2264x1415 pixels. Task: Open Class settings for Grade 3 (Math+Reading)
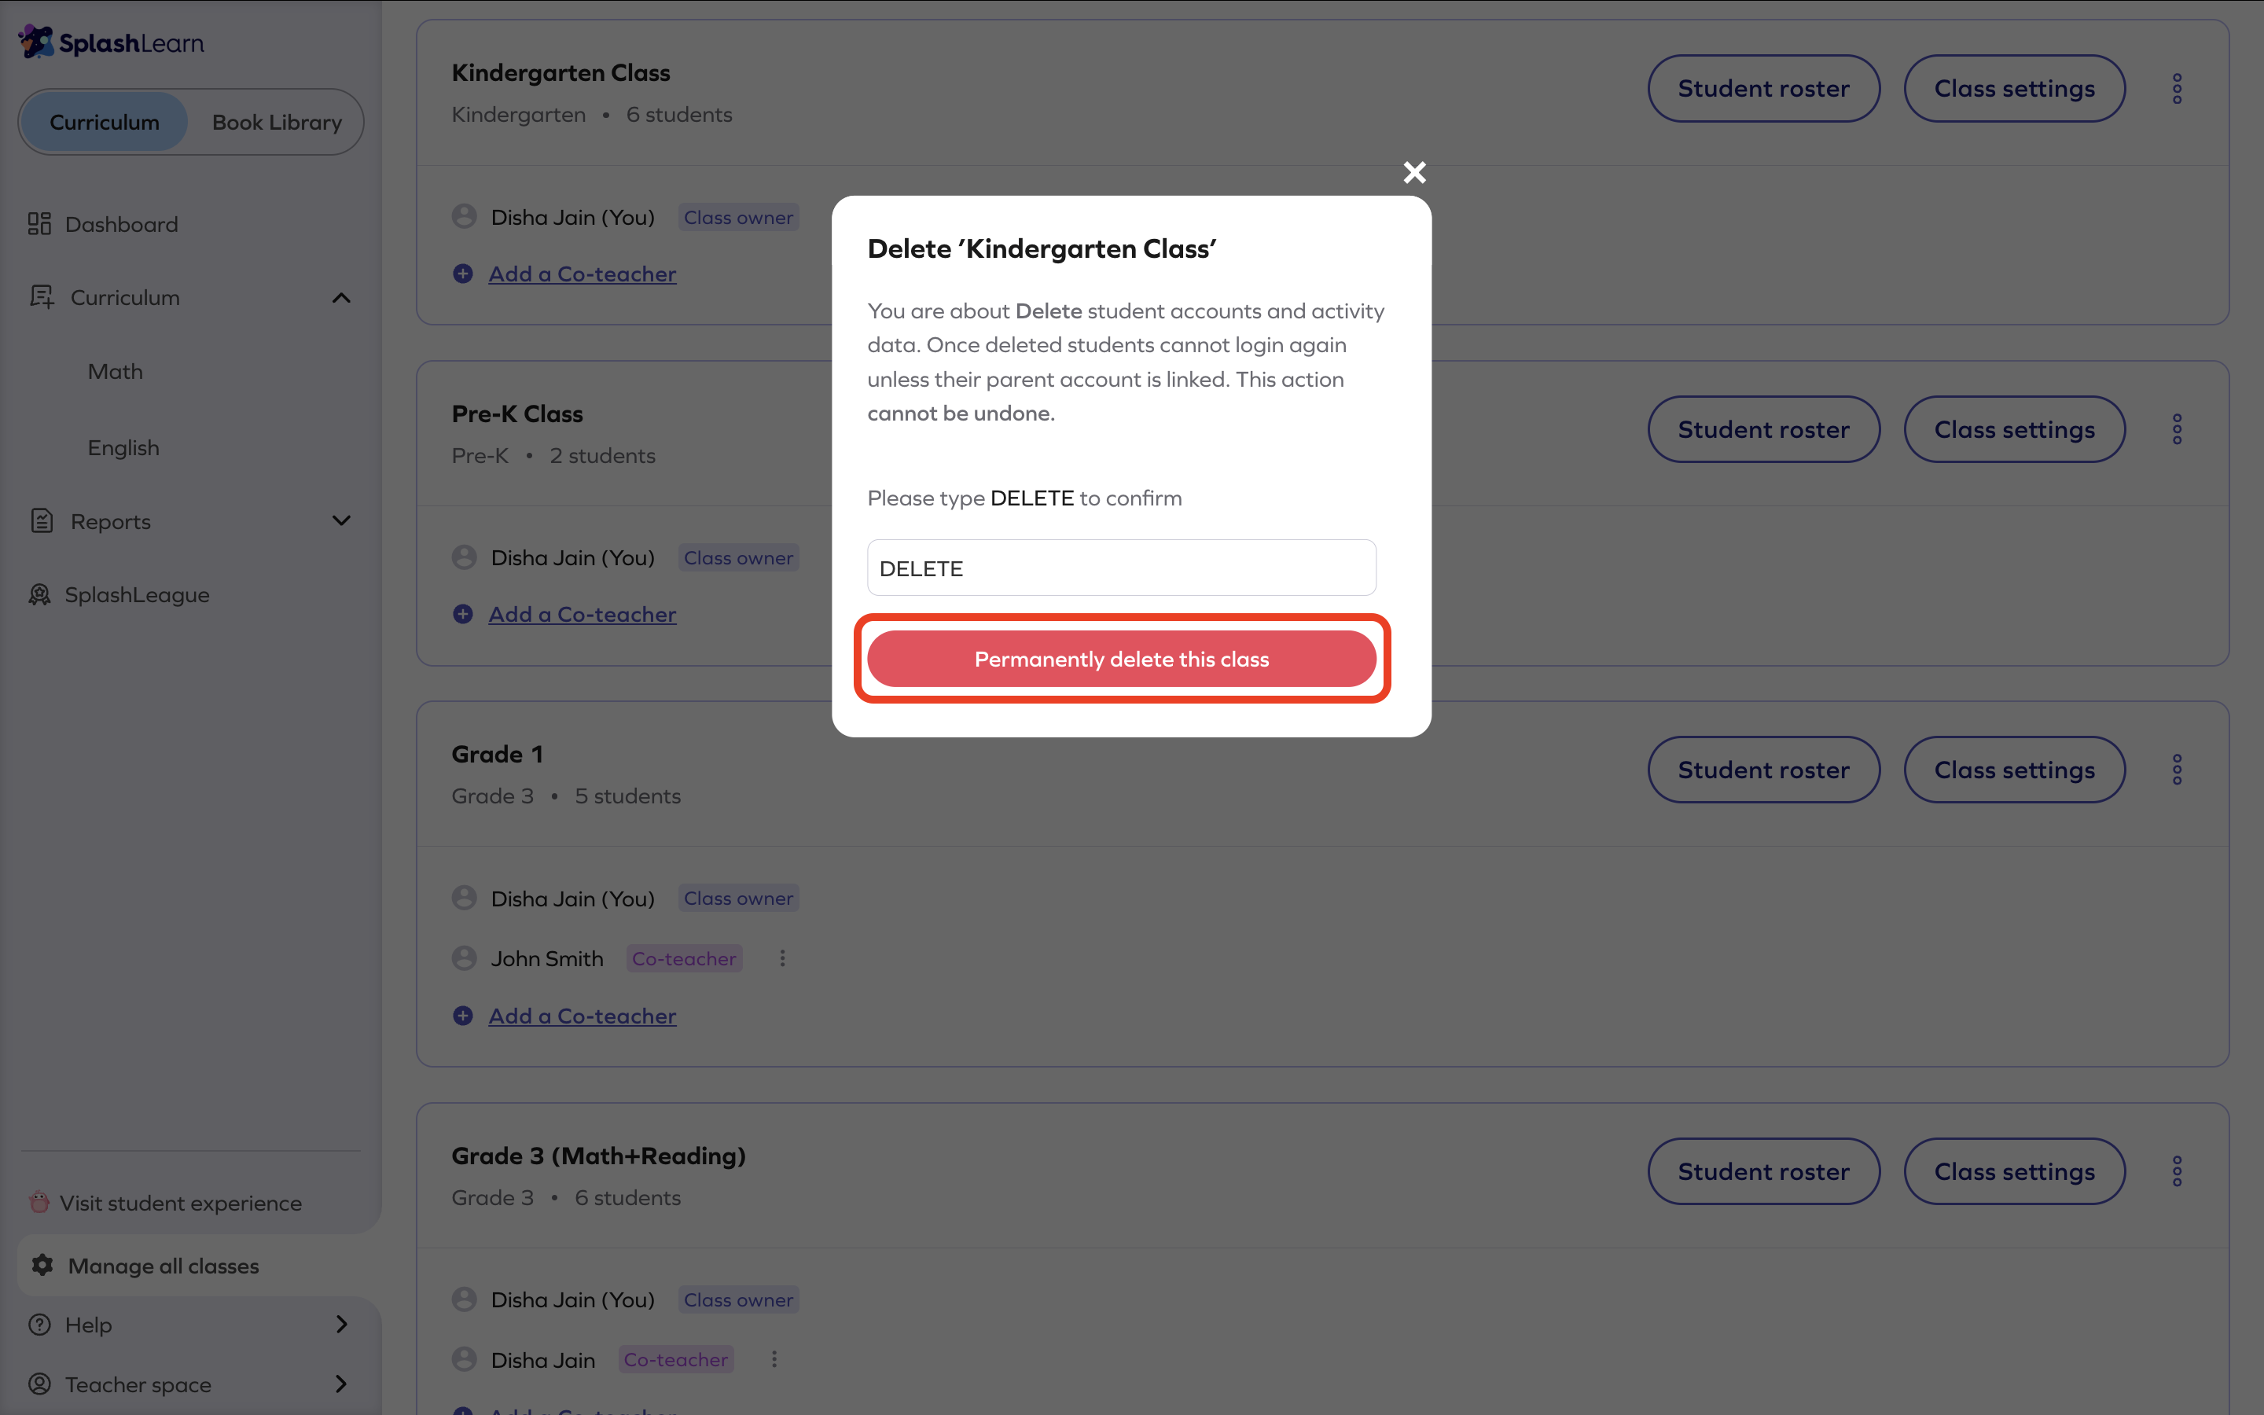click(2014, 1171)
